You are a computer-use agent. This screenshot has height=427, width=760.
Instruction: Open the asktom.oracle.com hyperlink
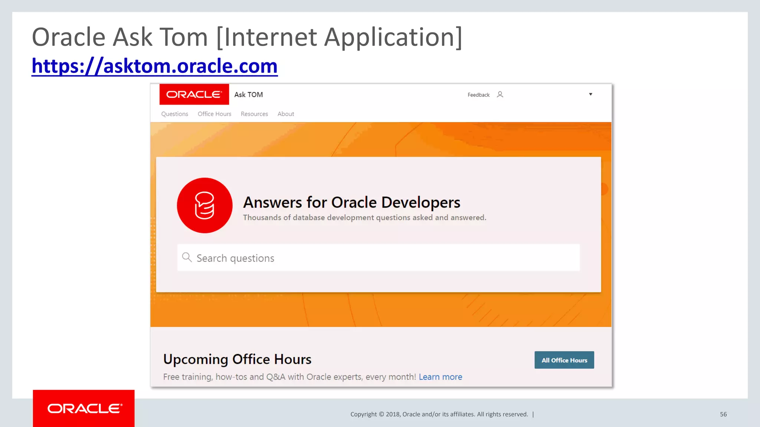[x=154, y=66]
